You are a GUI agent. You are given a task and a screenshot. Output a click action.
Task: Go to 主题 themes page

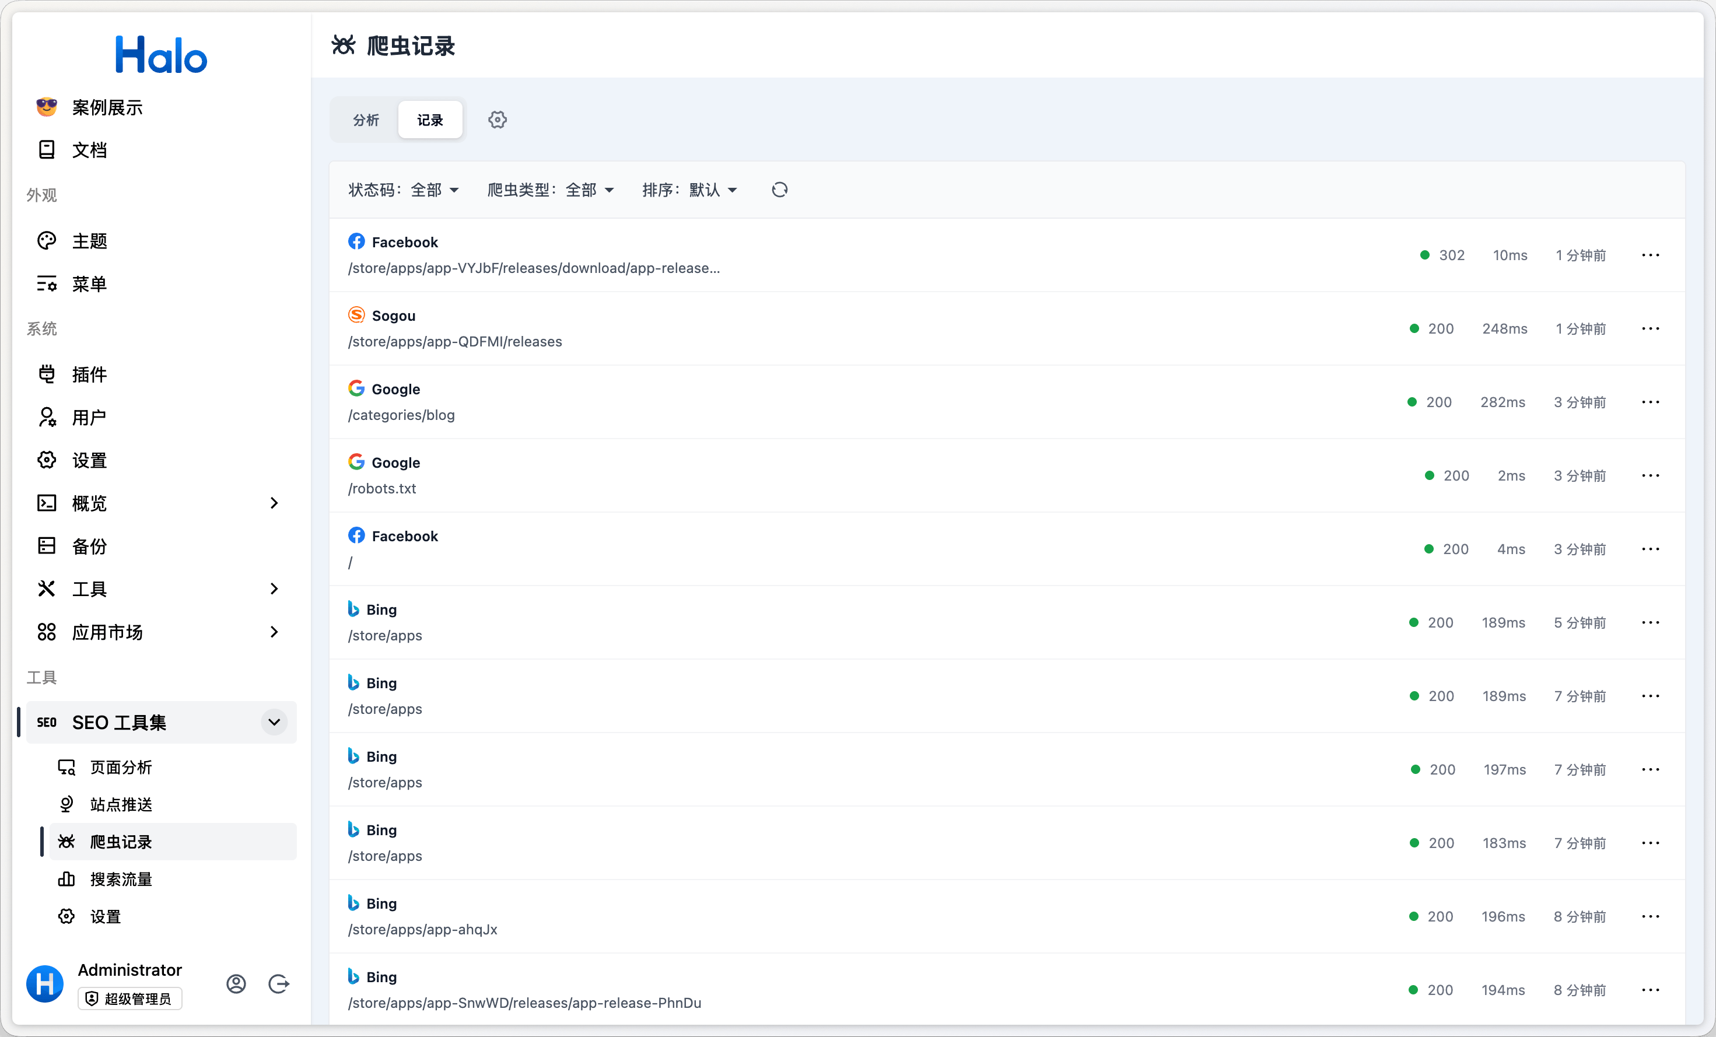pos(162,241)
